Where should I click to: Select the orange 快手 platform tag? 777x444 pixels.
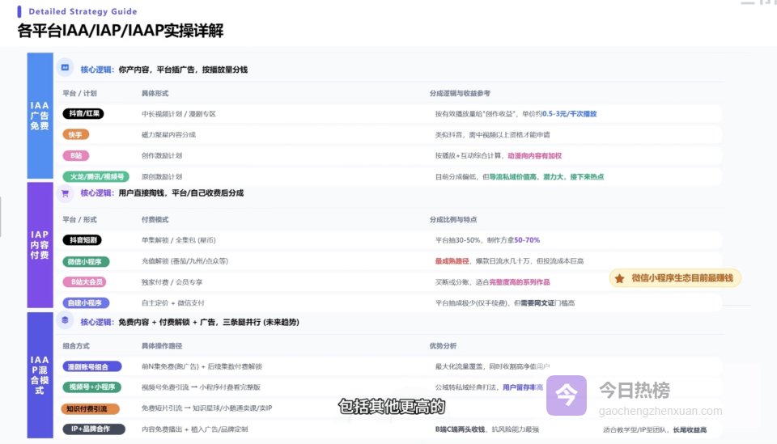tap(76, 134)
